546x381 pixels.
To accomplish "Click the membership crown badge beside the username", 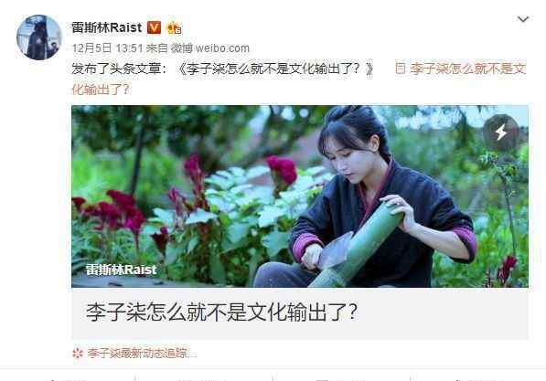I will click(174, 27).
